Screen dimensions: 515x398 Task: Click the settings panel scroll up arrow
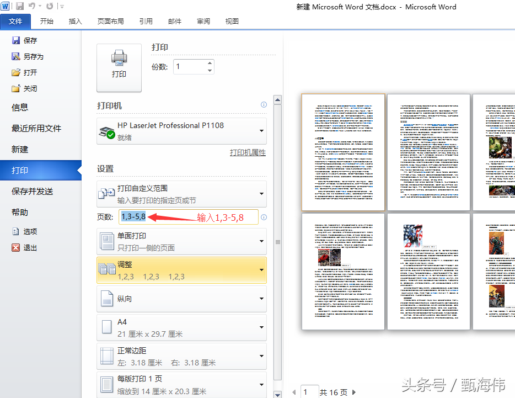coord(277,100)
